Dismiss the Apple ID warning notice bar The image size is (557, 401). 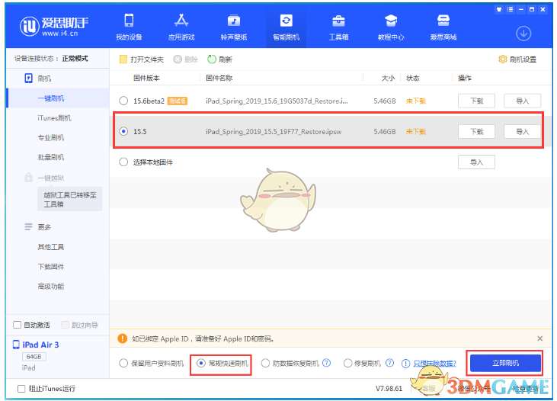(x=540, y=338)
